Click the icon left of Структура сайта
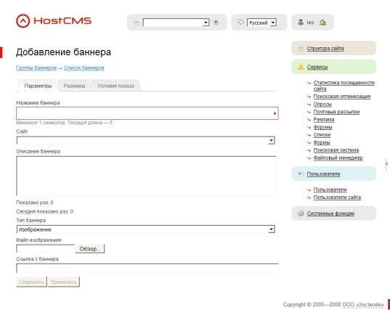This screenshot has width=390, height=310. (x=301, y=48)
